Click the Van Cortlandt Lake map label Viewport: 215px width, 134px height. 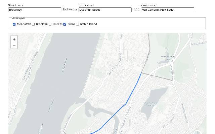click(168, 58)
